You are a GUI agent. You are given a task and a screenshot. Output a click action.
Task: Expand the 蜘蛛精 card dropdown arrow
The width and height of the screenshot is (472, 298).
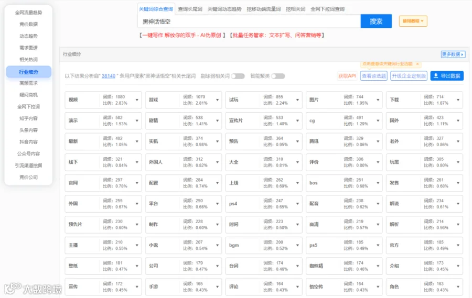pyautogui.click(x=378, y=266)
